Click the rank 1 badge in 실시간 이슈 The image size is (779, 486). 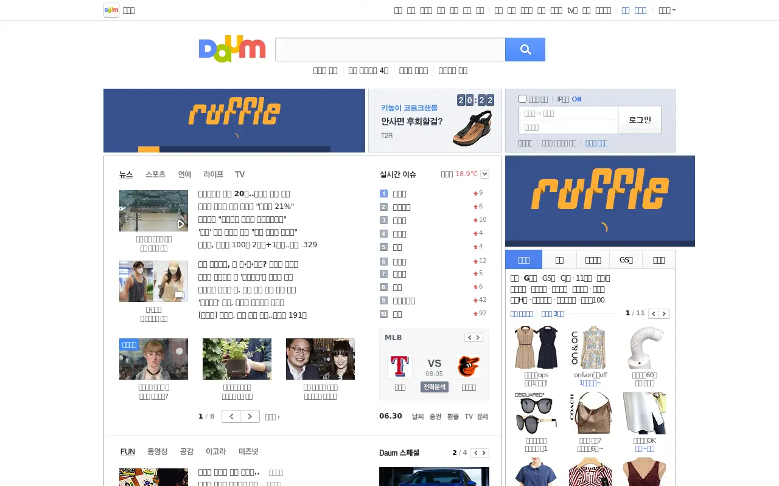tap(383, 193)
